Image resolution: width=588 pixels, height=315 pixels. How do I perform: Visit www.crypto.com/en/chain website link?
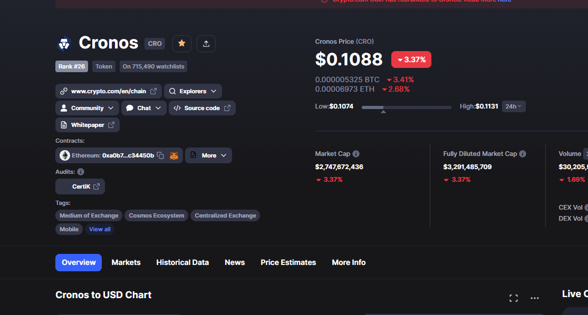109,91
